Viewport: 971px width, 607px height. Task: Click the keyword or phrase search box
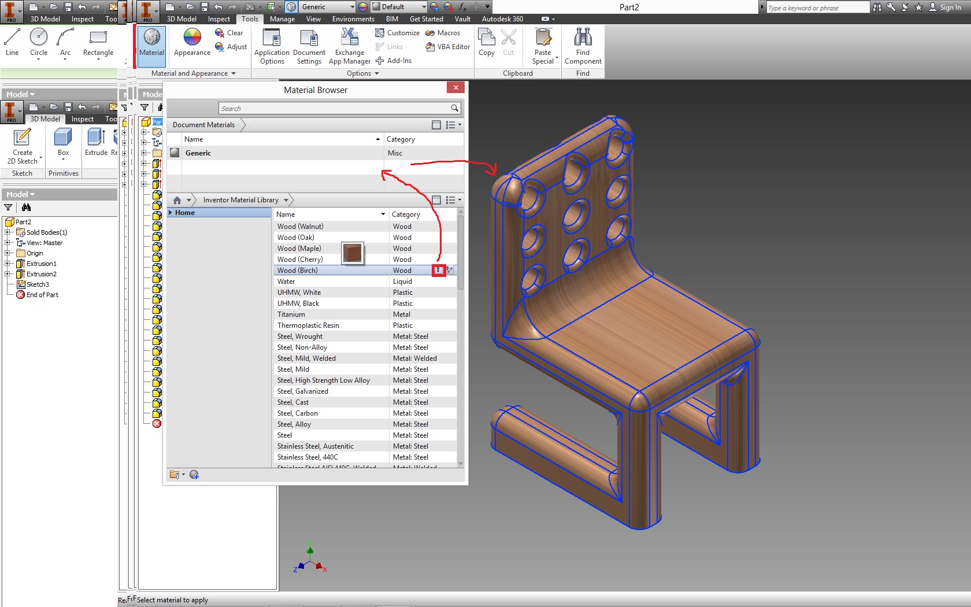click(x=818, y=8)
